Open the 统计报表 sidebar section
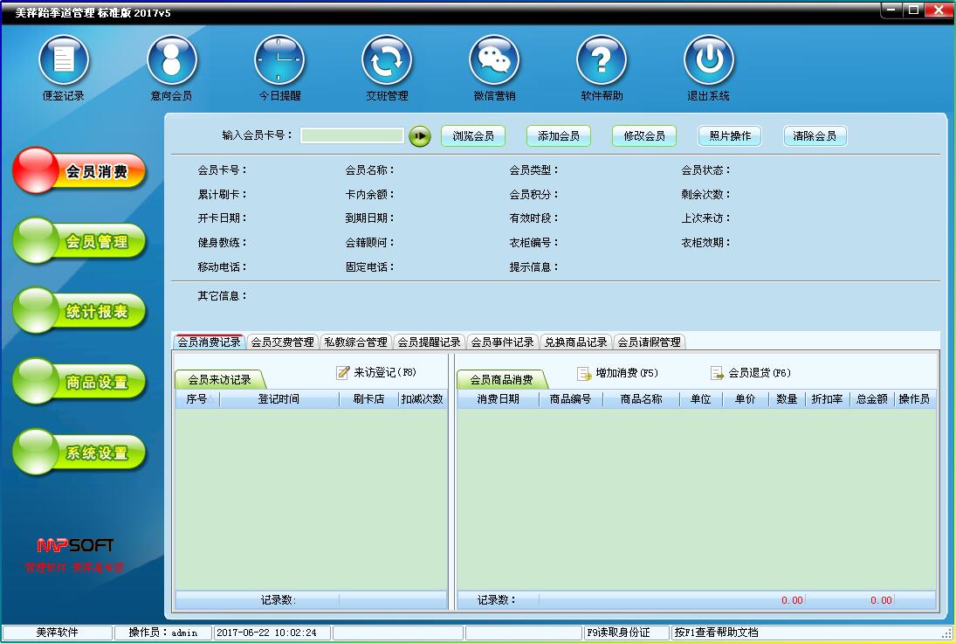This screenshot has width=956, height=643. coord(79,311)
